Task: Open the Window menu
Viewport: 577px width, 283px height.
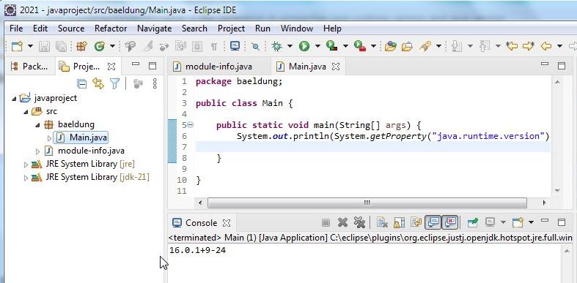Action: [x=297, y=29]
